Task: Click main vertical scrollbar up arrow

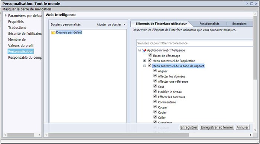Action: [x=255, y=14]
